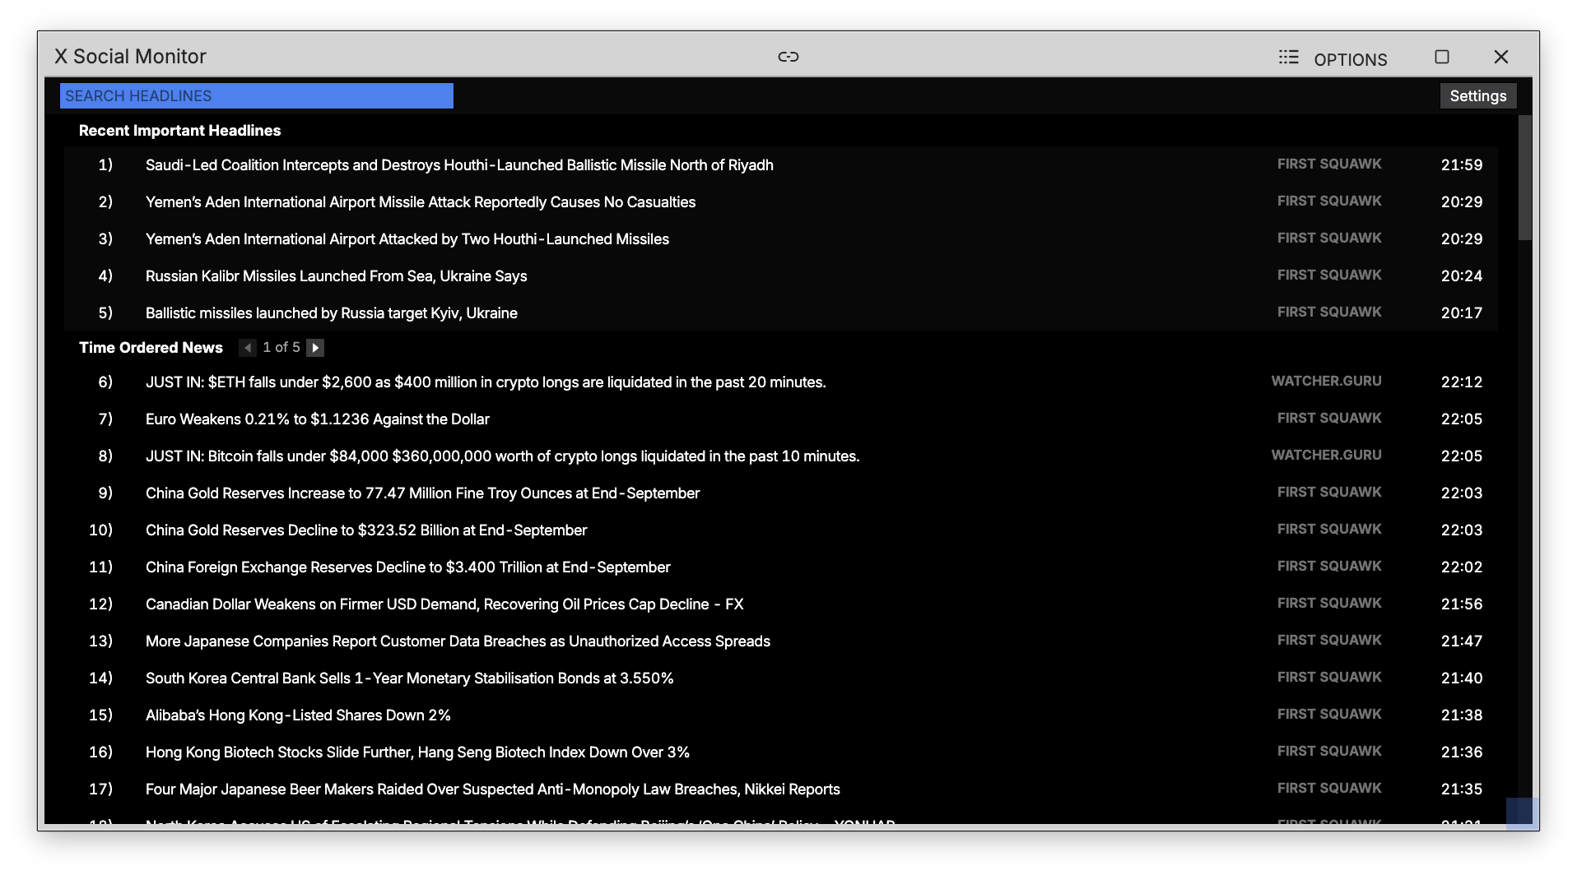Open the Euro Weakens 0.21% headline

318,419
